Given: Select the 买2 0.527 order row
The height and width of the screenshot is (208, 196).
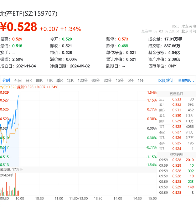Looking at the screenshot, I should [176, 132].
